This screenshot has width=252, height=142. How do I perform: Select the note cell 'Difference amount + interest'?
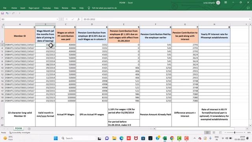185,114
